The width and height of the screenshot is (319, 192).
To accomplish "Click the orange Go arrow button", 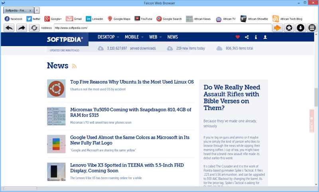I will click(x=278, y=28).
